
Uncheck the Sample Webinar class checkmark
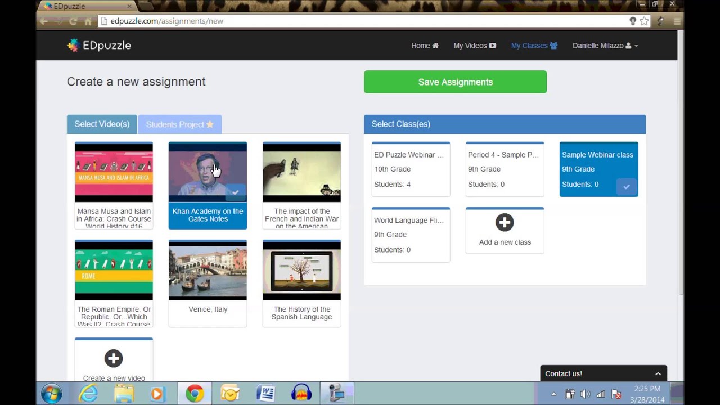pyautogui.click(x=627, y=187)
